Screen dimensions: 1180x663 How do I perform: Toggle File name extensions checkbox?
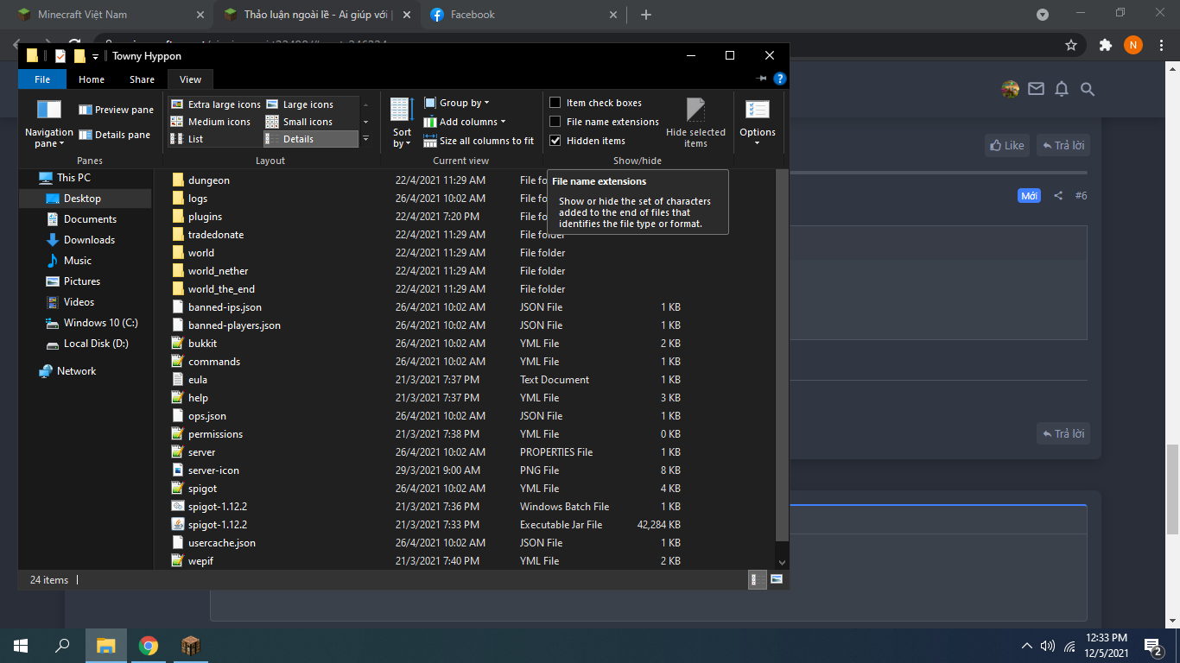point(555,122)
